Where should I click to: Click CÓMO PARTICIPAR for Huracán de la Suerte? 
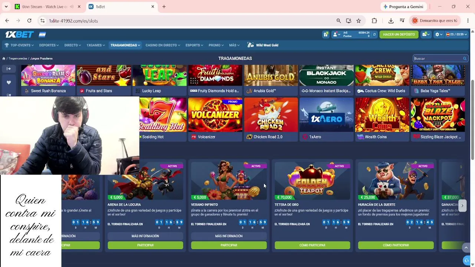point(396,245)
